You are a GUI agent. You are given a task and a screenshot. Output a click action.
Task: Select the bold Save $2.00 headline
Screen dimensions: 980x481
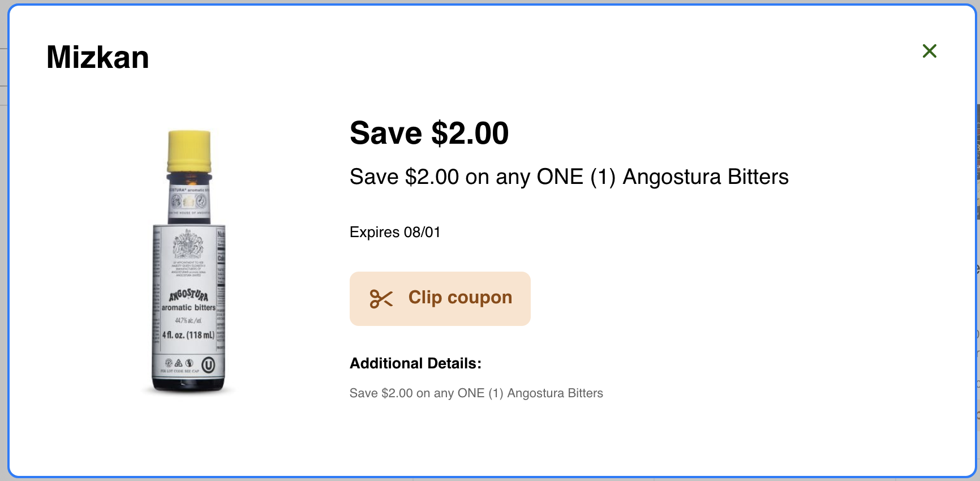(x=429, y=133)
